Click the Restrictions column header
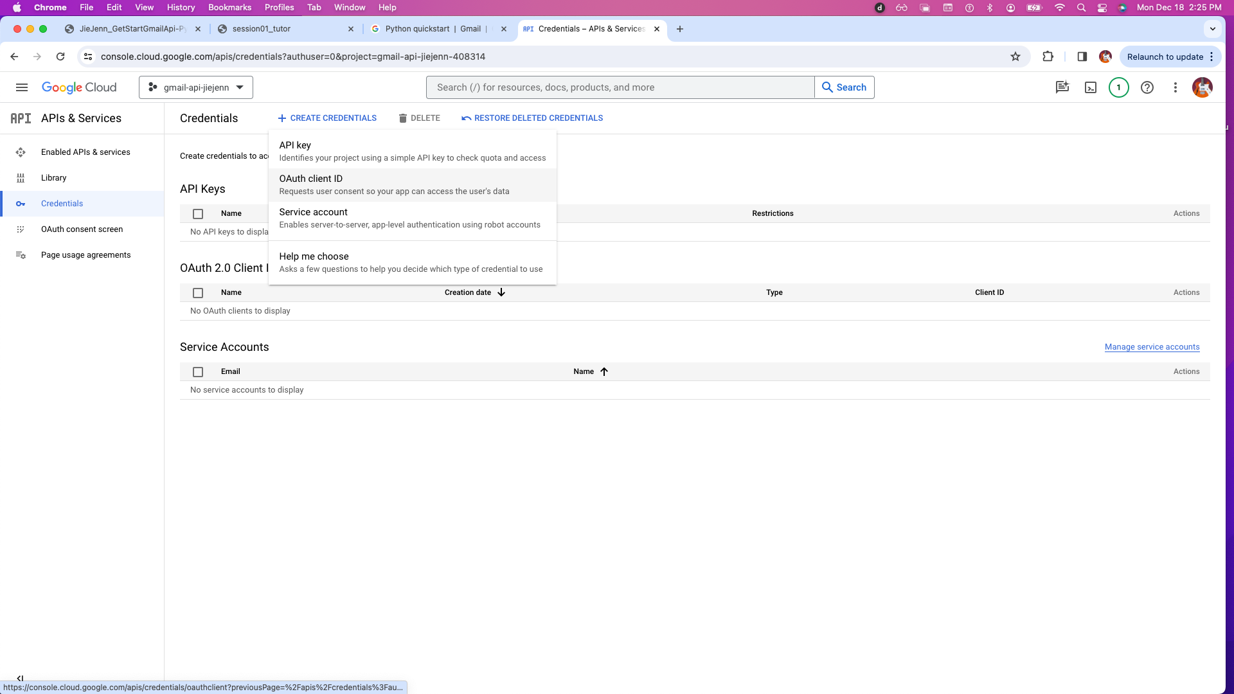Image resolution: width=1234 pixels, height=694 pixels. pyautogui.click(x=773, y=213)
